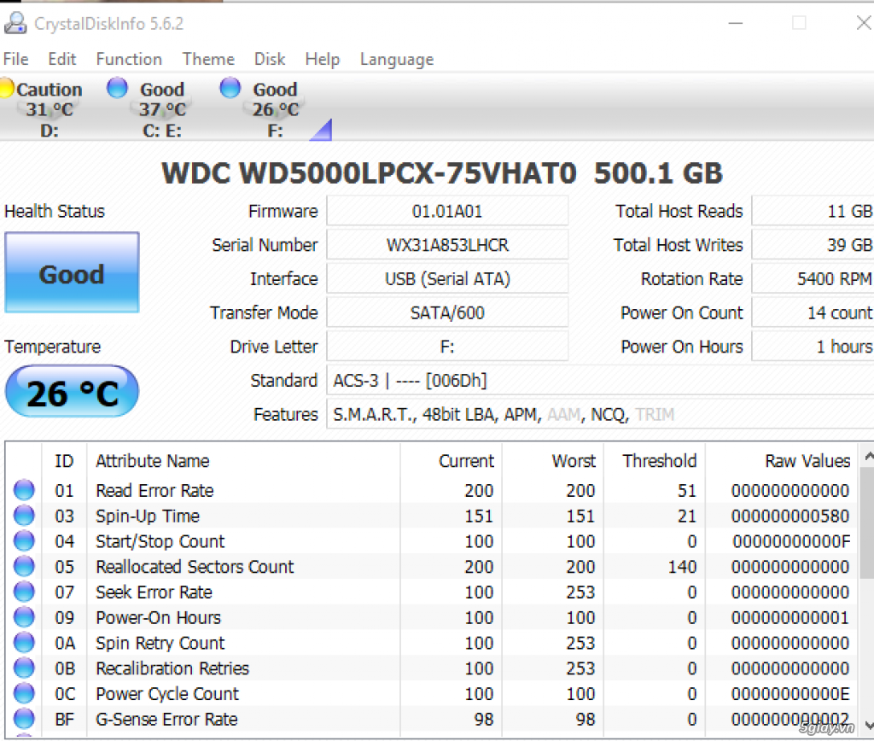The image size is (874, 741).
Task: Click the Features field
Action: [600, 414]
